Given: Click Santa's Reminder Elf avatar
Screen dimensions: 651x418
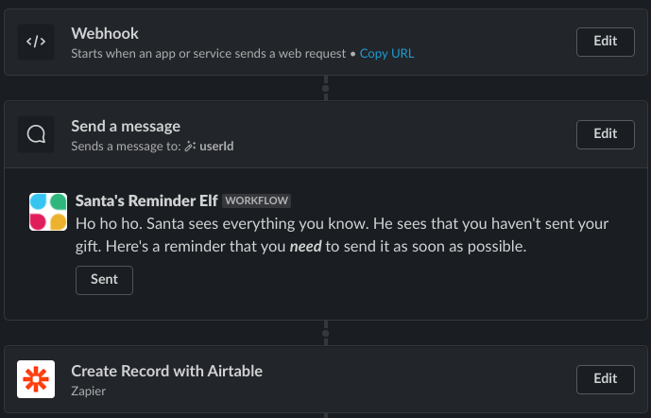Looking at the screenshot, I should 48,212.
